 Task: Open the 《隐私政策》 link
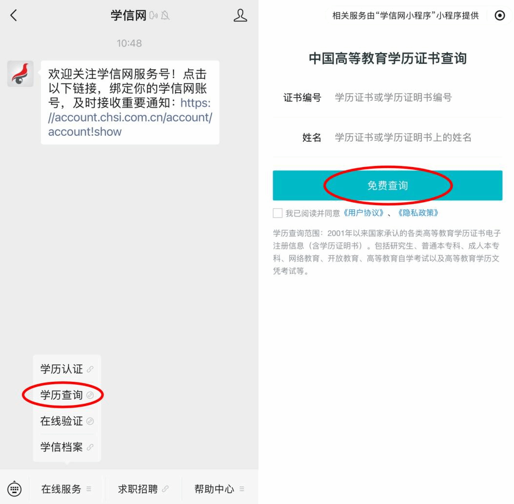tap(418, 213)
